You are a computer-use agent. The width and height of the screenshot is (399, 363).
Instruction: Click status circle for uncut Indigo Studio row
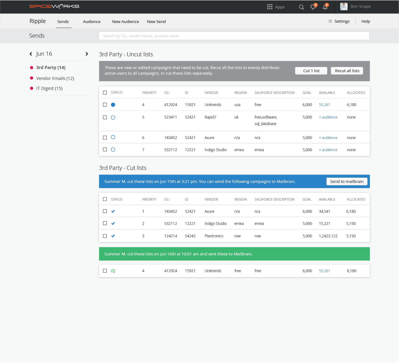pyautogui.click(x=113, y=150)
